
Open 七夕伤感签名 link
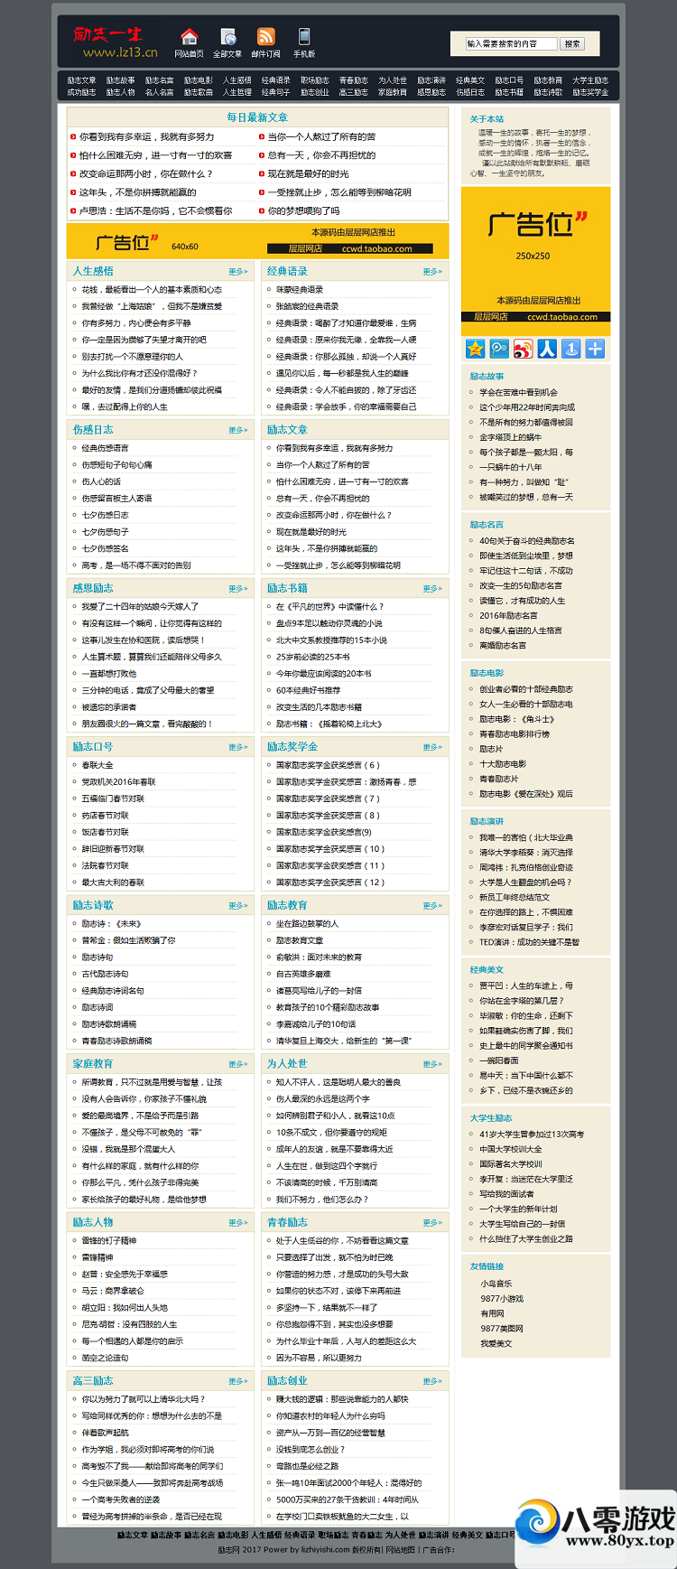[x=106, y=548]
